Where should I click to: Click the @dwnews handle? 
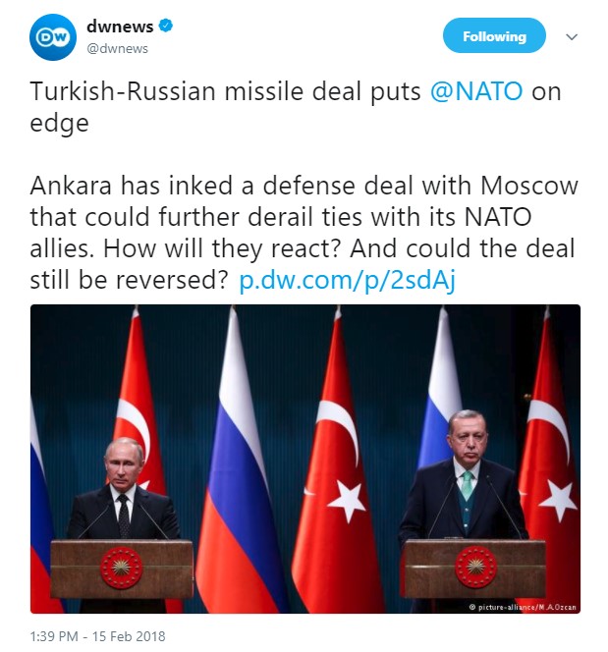tap(117, 45)
